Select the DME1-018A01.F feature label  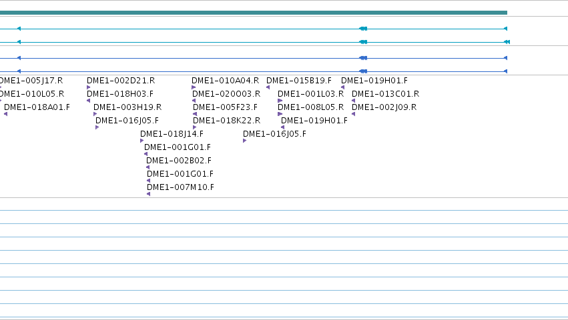[37, 107]
